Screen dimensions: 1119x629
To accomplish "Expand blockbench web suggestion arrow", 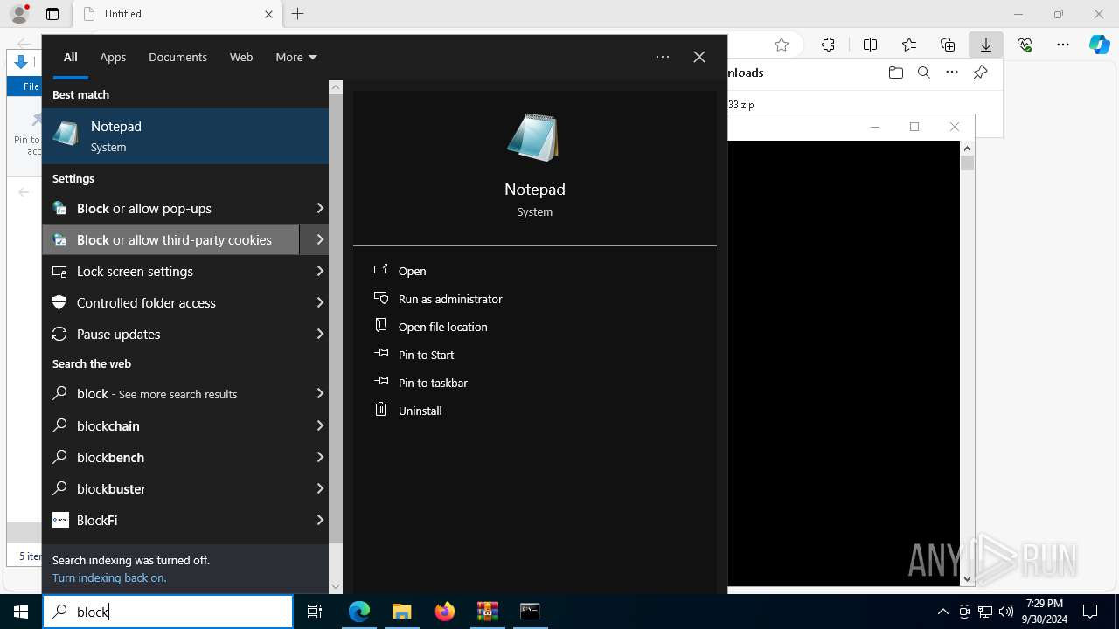I will pos(319,457).
